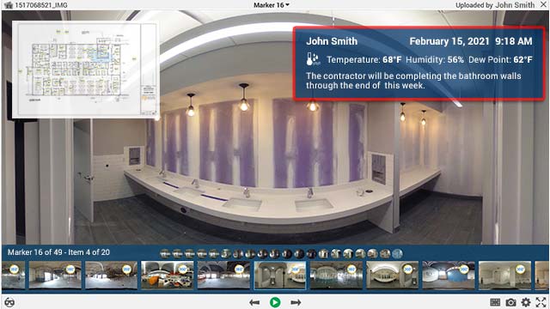
Task: Click 'Uploaded by John Smith' text
Action: click(495, 5)
